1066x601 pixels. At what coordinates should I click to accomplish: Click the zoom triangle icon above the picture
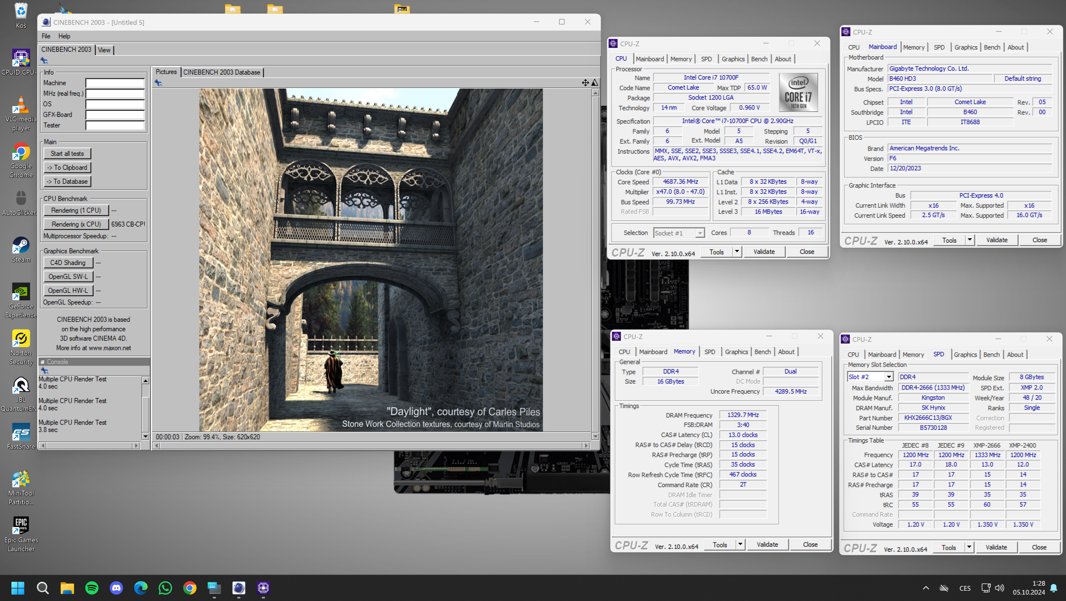tap(595, 83)
